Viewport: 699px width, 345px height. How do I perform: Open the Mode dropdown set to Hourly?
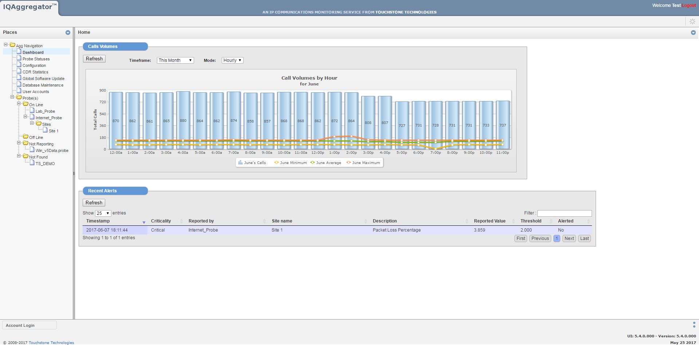232,60
